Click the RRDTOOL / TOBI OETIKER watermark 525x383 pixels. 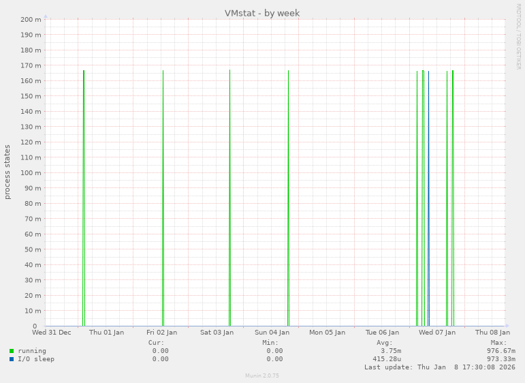click(x=518, y=36)
